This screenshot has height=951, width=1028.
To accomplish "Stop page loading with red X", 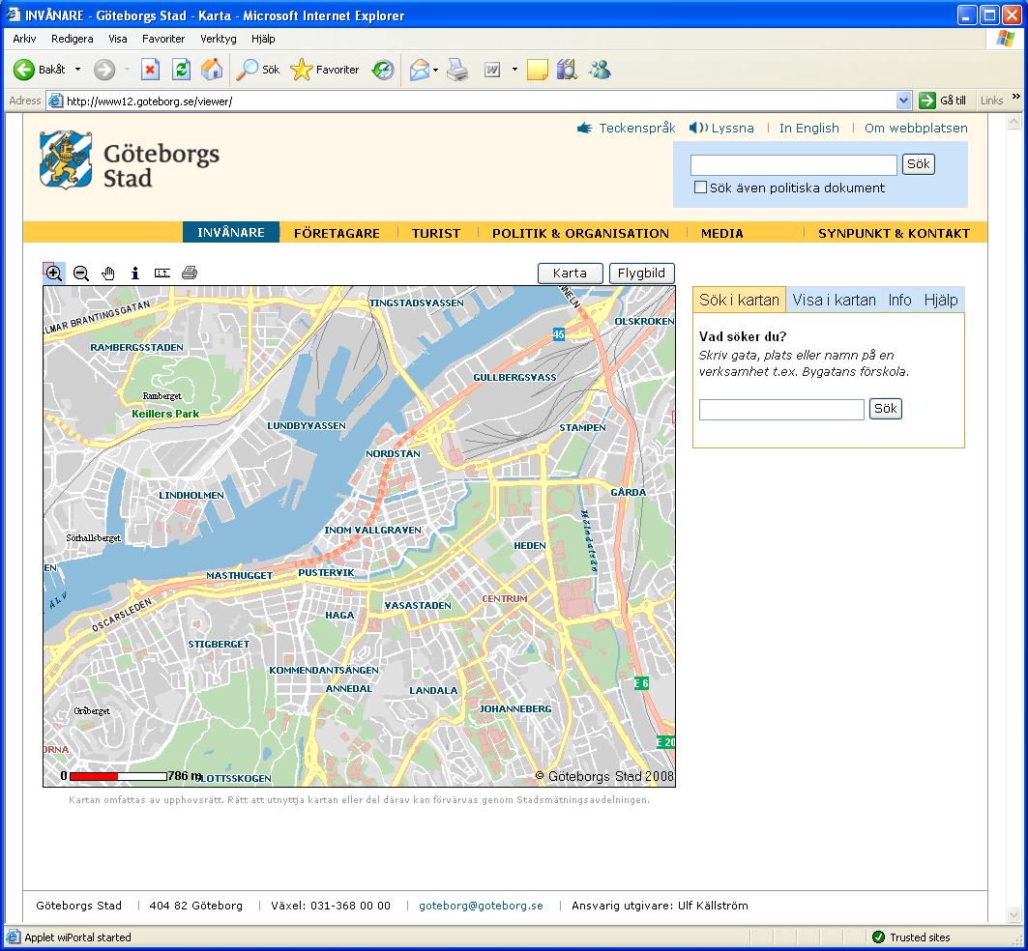I will click(151, 70).
